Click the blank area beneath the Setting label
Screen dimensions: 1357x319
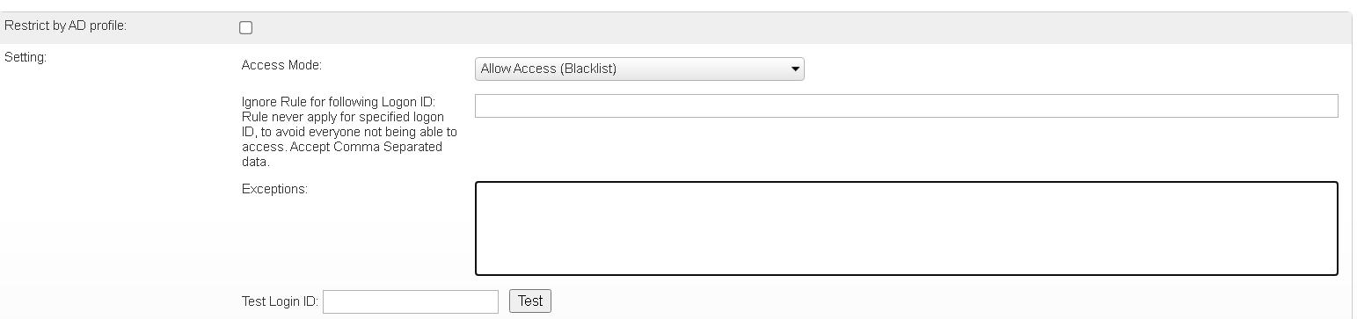(114, 176)
